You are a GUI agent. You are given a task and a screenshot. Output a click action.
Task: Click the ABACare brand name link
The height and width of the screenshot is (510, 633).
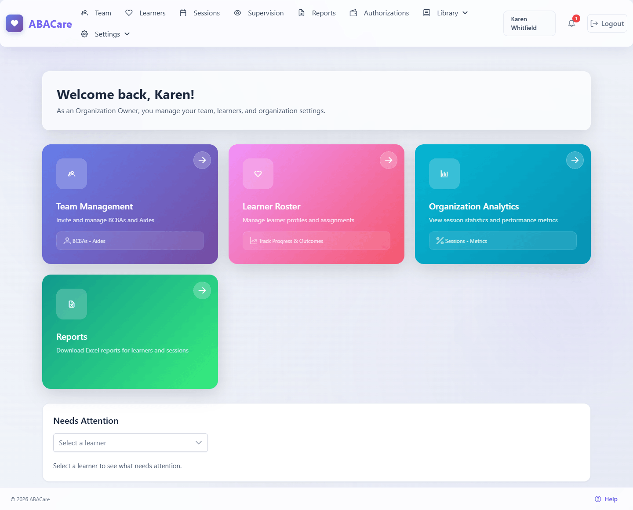tap(50, 24)
